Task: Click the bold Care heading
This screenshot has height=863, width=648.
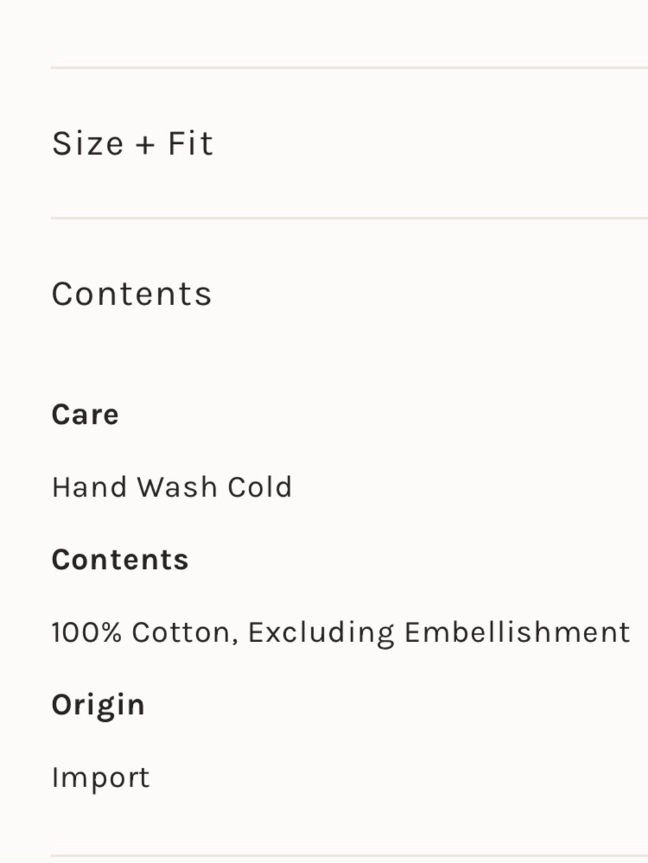Action: click(85, 415)
